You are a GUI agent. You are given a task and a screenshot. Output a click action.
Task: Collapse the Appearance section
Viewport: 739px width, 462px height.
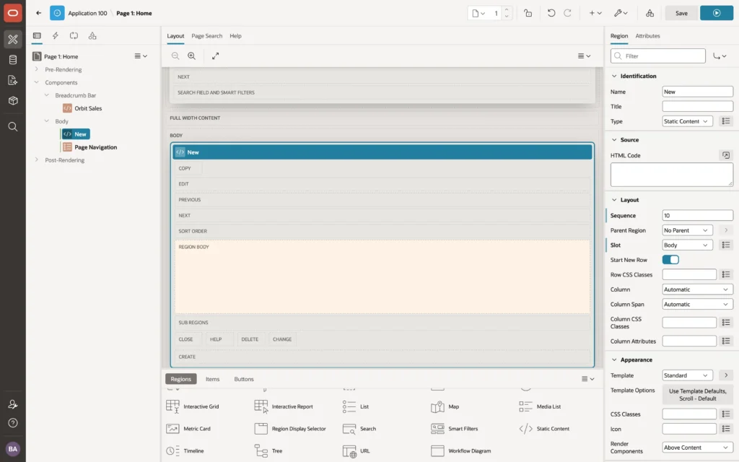coord(614,359)
